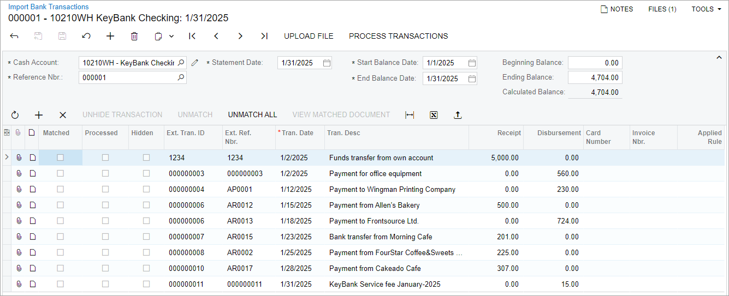
Task: Refresh the transactions grid
Action: tap(15, 115)
